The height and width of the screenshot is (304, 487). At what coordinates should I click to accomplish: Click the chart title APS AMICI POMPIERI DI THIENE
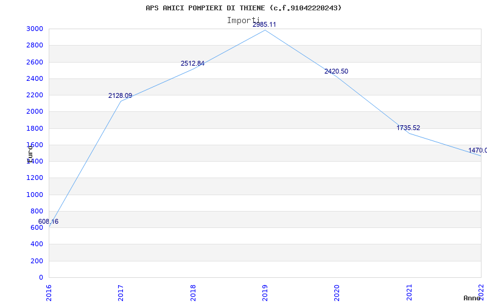point(243,8)
